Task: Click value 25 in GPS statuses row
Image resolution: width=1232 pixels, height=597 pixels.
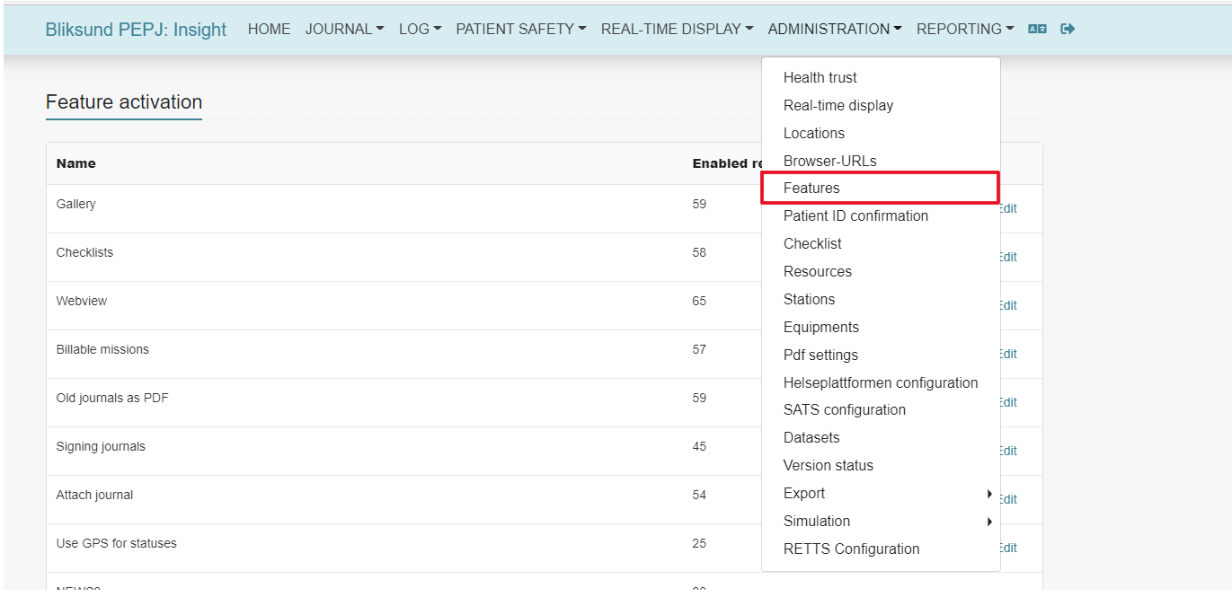Action: click(699, 543)
